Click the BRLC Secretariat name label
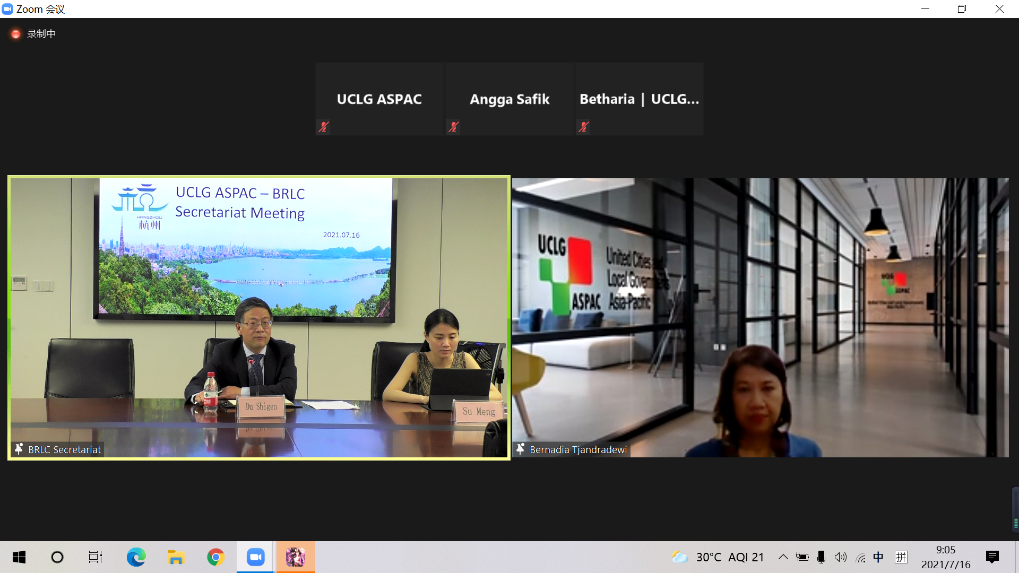The height and width of the screenshot is (573, 1019). pos(64,449)
